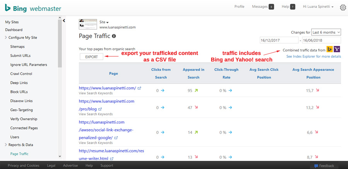
Task: Click the start date field 16/12/2017
Action: point(279,40)
